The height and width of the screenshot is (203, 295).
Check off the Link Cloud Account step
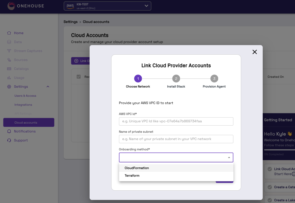point(270,169)
